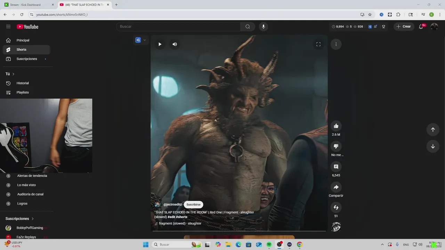Dislike this Short
445x250 pixels.
[336, 147]
